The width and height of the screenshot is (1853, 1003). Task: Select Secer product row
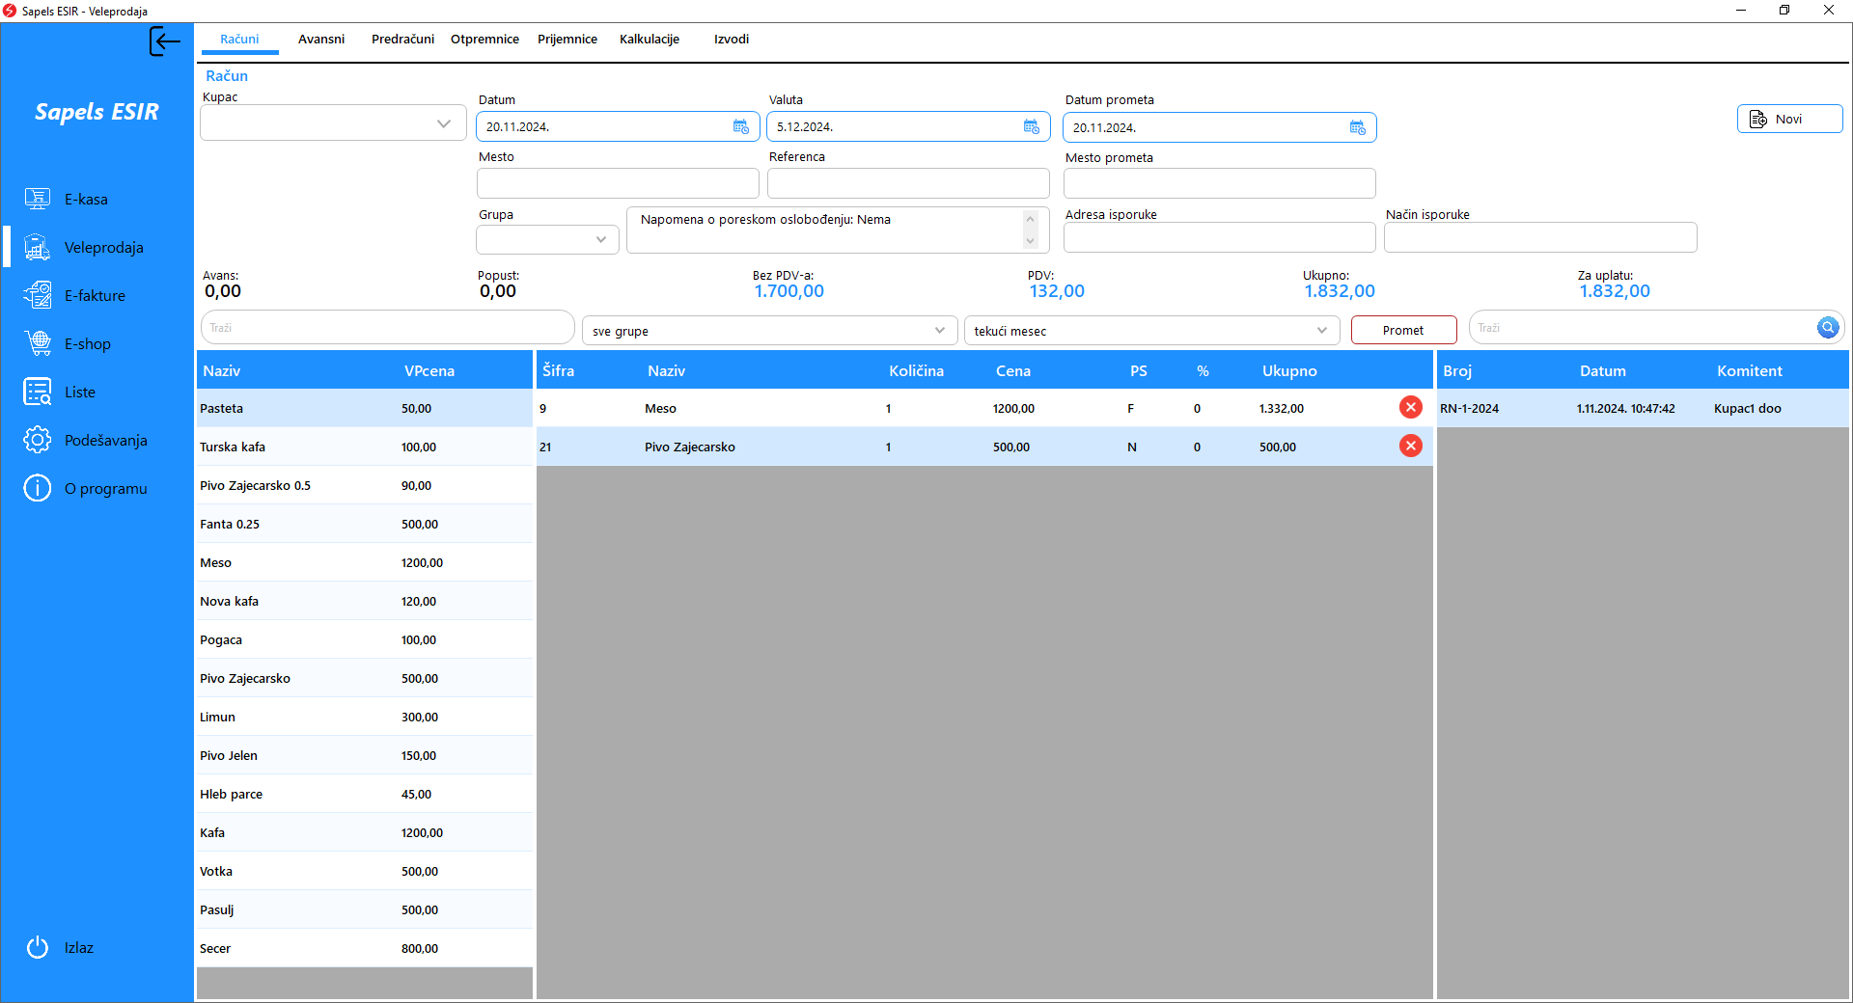[365, 948]
